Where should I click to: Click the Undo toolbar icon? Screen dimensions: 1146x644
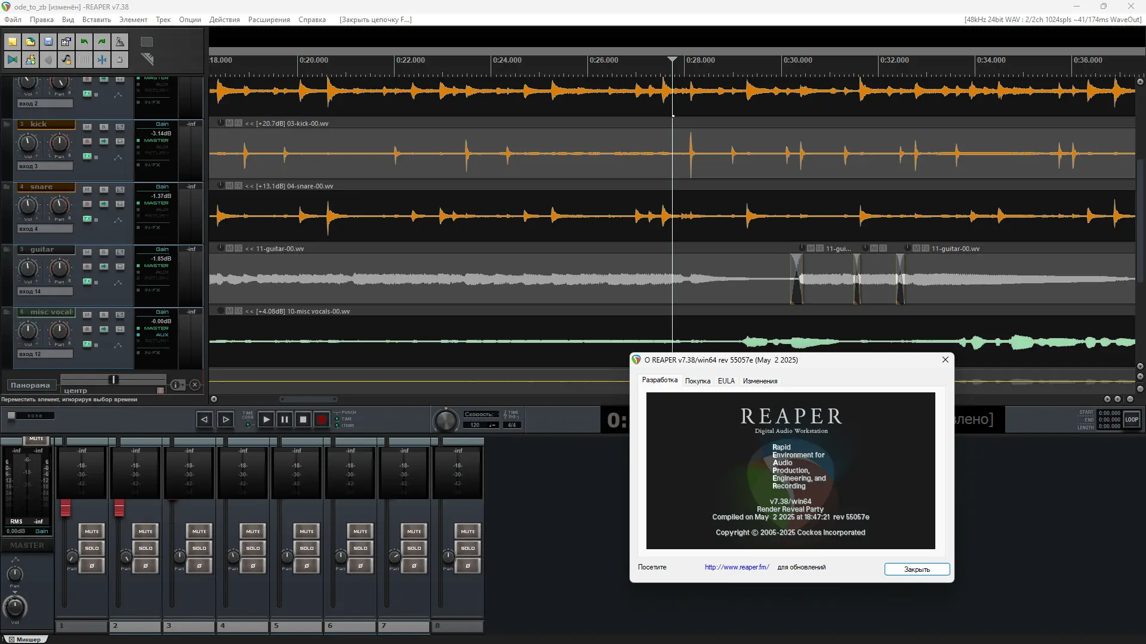84,42
